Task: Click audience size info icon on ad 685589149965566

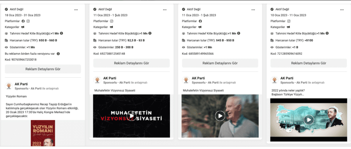Action: (x=238, y=33)
